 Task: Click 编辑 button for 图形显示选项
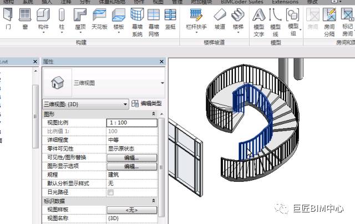click(x=132, y=166)
